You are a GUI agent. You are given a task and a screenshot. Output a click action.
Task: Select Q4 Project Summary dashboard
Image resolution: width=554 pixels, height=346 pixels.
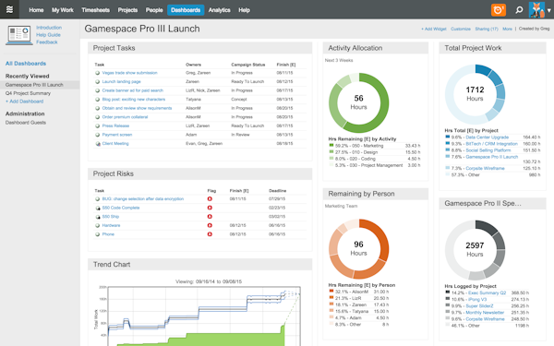click(x=28, y=93)
